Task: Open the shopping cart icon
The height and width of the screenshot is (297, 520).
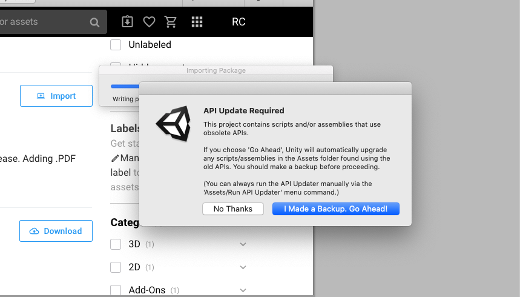Action: click(171, 22)
